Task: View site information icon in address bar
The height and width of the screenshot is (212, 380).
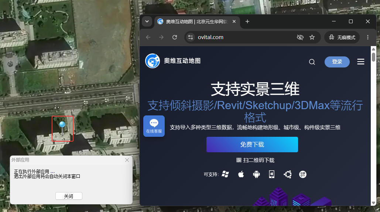Action: coord(191,37)
